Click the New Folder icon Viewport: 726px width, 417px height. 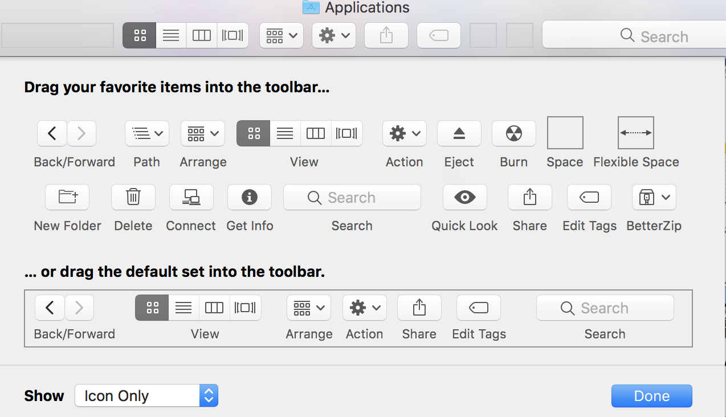coord(68,197)
